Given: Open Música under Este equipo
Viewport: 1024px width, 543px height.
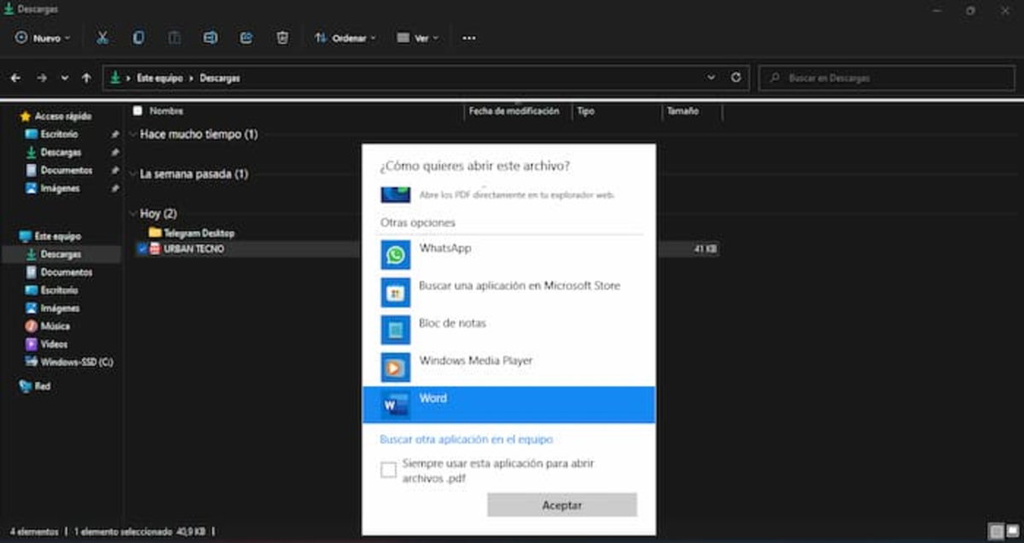Looking at the screenshot, I should (x=48, y=326).
